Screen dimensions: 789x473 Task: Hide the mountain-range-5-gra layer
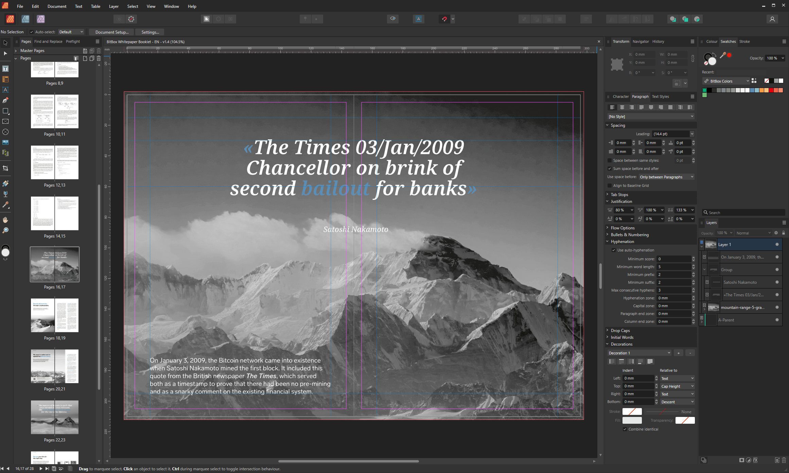coord(777,307)
